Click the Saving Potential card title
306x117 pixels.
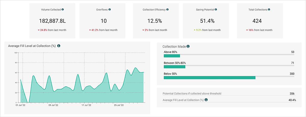[x=205, y=10]
